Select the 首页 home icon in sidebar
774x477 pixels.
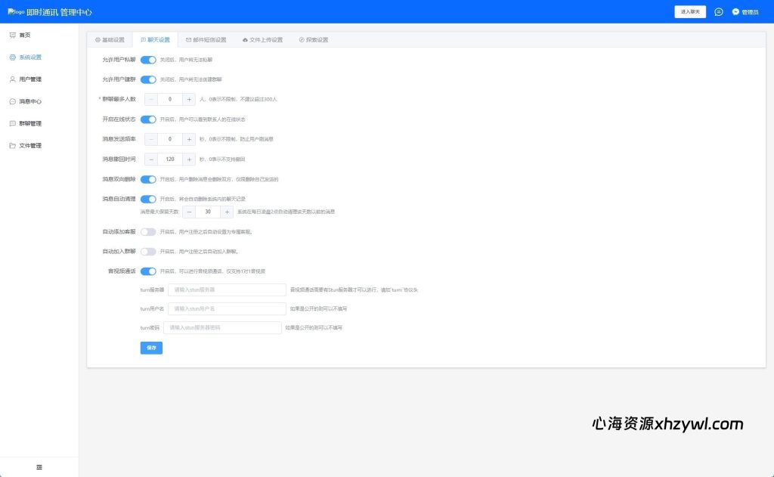13,34
